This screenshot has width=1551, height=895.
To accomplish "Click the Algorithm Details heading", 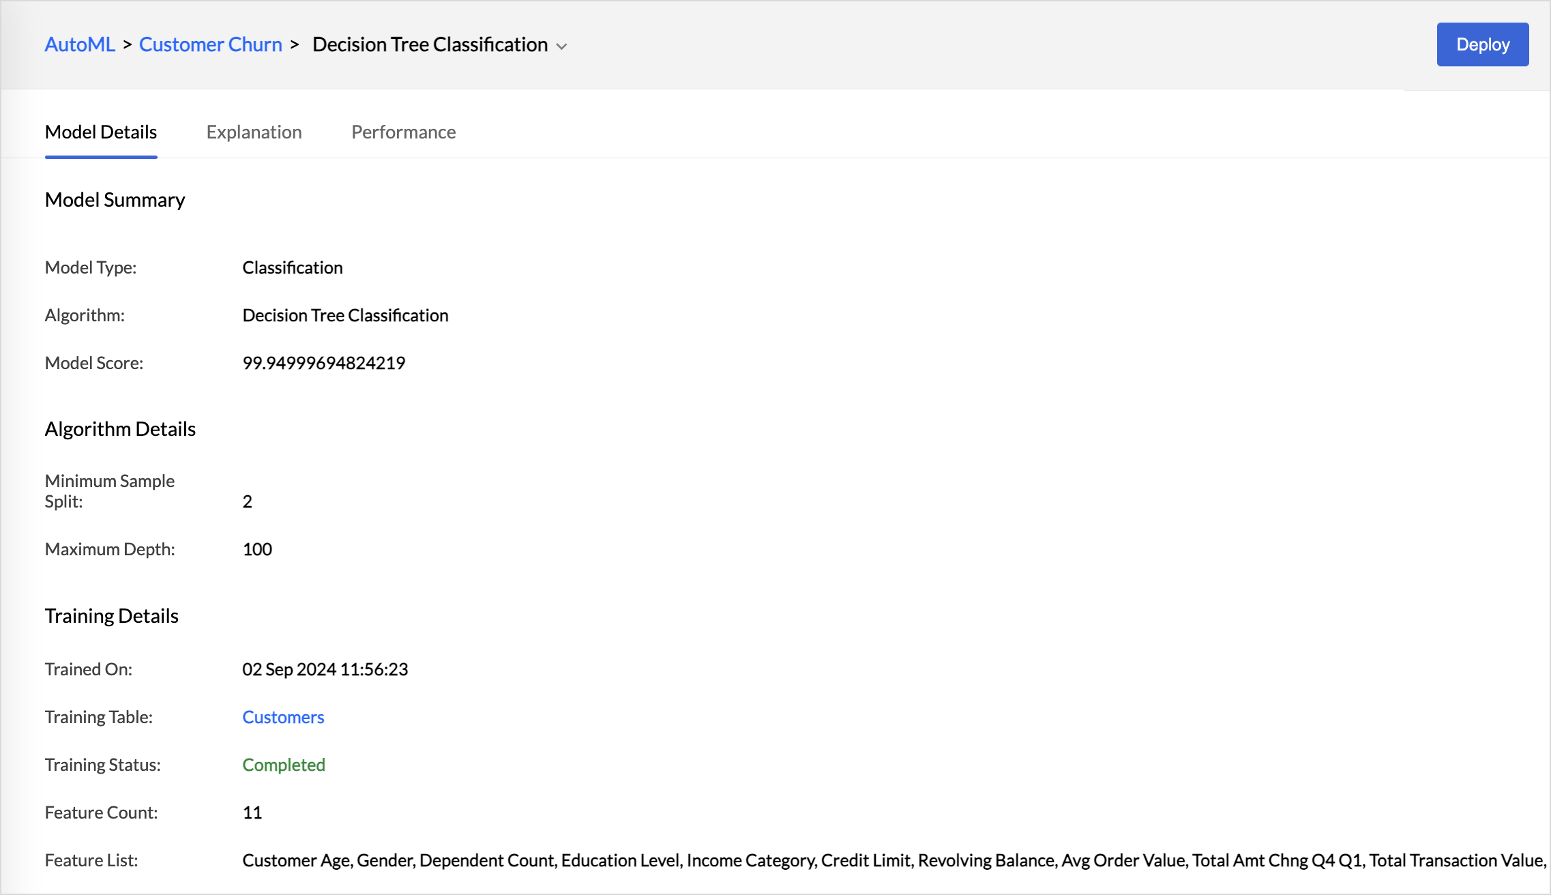I will click(120, 429).
